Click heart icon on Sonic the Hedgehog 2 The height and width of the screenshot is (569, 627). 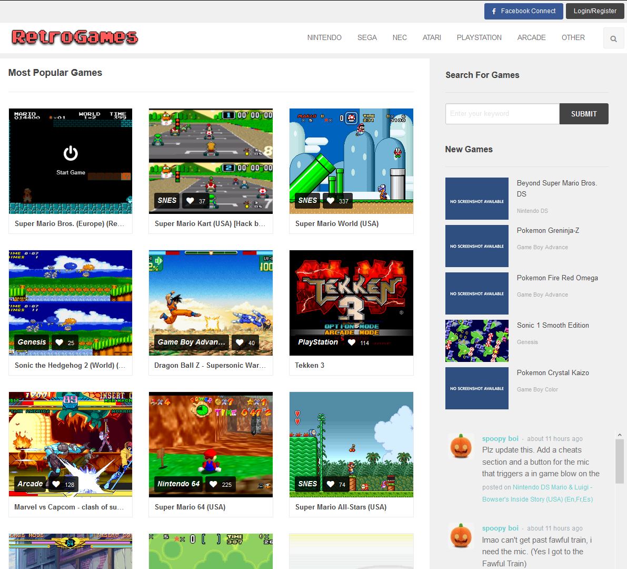coord(59,342)
